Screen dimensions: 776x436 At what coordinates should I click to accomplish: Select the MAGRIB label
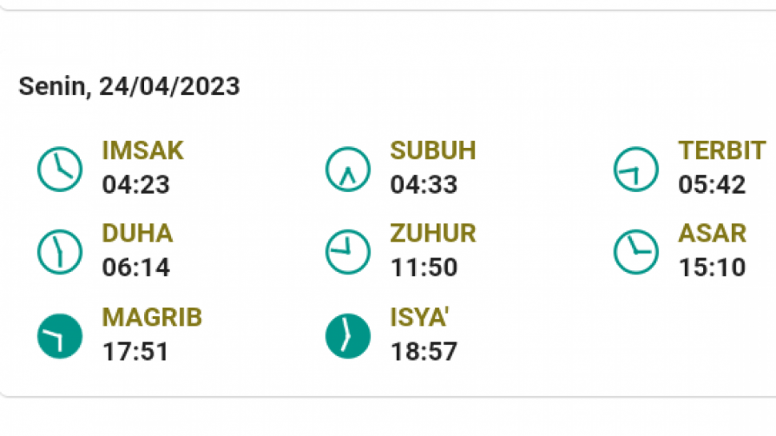152,318
